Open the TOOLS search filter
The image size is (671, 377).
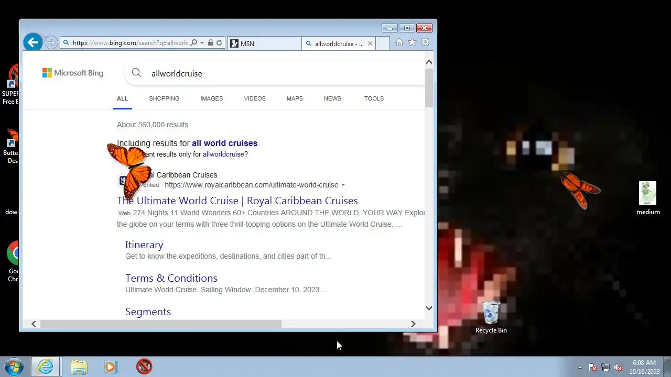pyautogui.click(x=374, y=98)
